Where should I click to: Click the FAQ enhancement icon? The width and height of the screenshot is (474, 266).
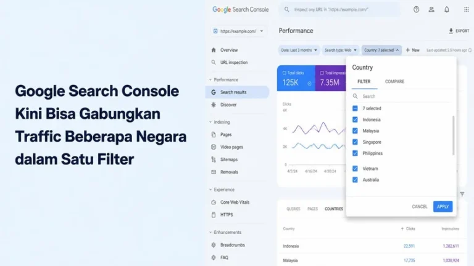pyautogui.click(x=214, y=257)
